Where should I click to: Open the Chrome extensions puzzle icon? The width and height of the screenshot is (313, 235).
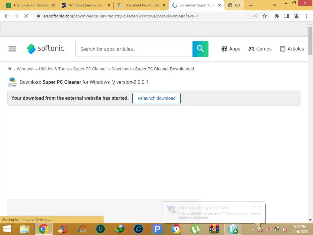(x=277, y=16)
